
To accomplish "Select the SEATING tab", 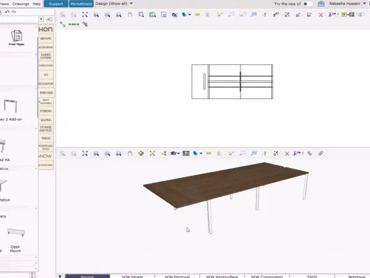I will (x=46, y=120).
